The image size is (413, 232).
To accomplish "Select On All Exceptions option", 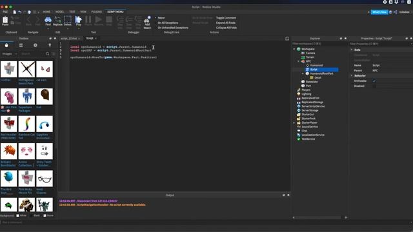I will pyautogui.click(x=168, y=23).
